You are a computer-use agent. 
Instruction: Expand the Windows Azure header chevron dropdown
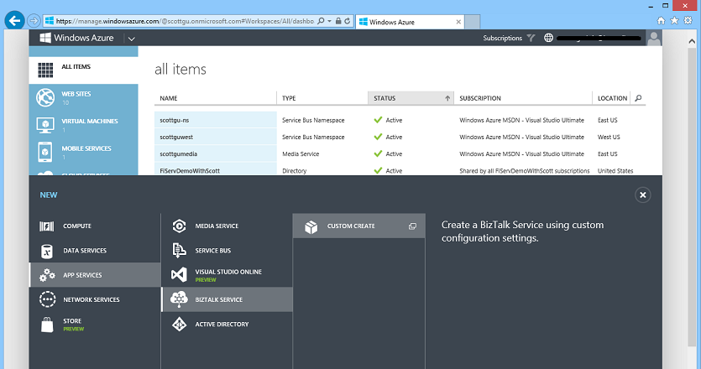point(132,39)
